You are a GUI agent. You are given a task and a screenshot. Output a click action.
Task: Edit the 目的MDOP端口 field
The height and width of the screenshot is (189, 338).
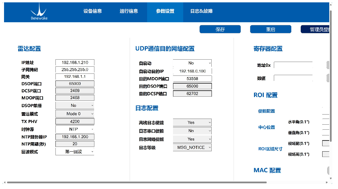(192, 79)
